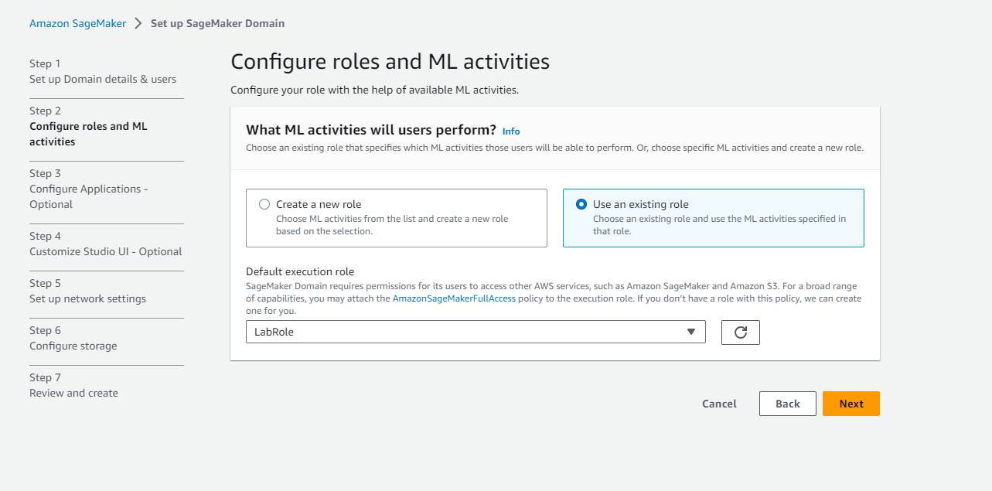Click the Create a new role card description
The width and height of the screenshot is (992, 491).
(392, 225)
